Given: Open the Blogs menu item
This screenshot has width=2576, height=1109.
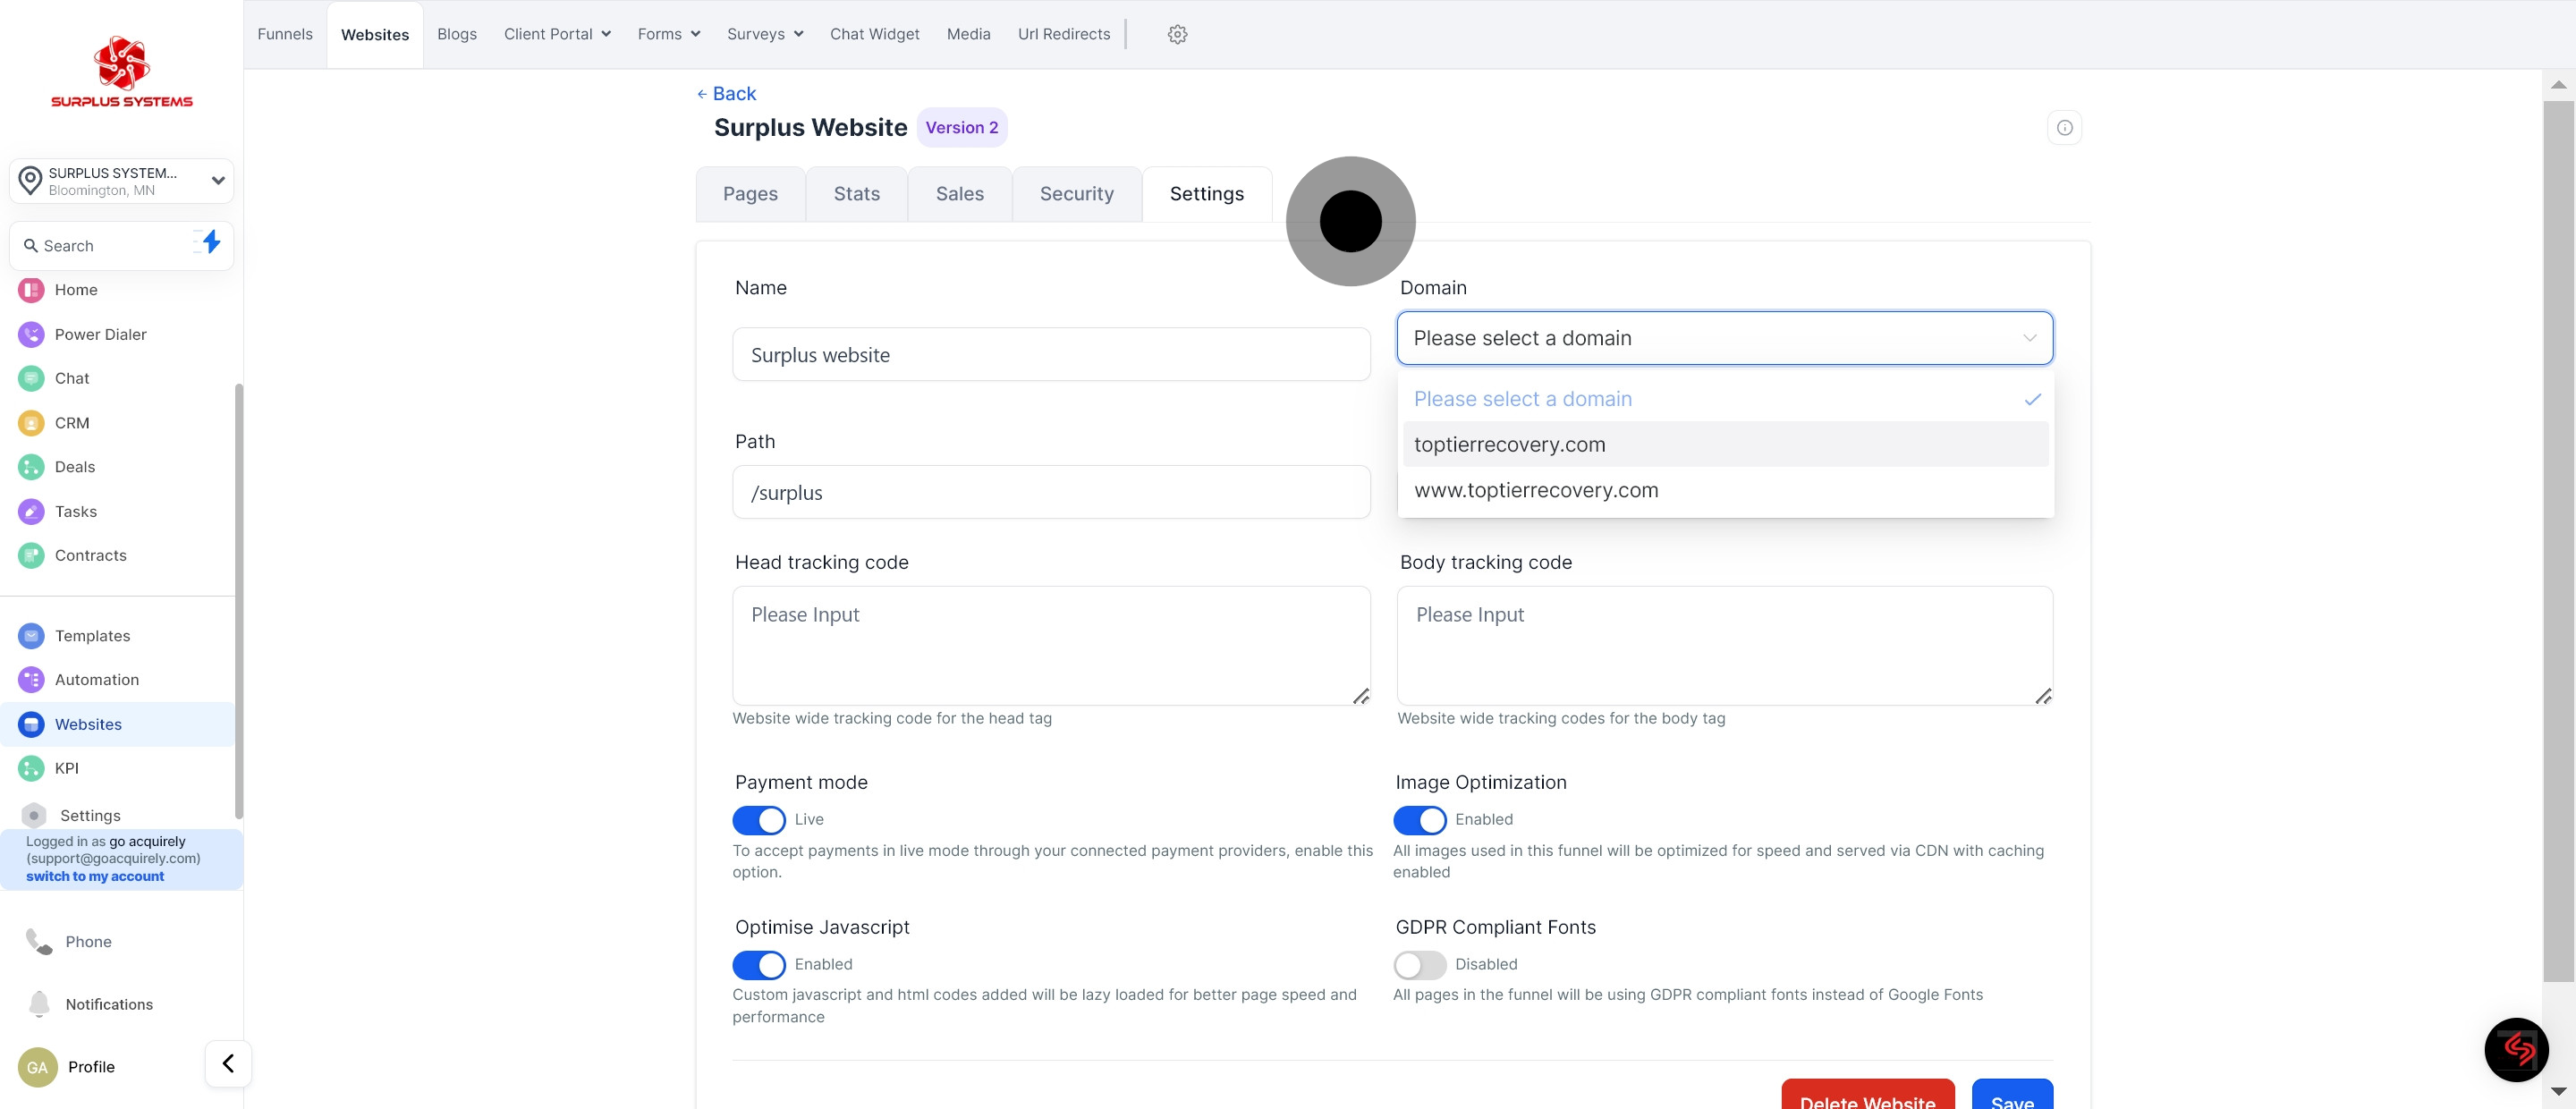Looking at the screenshot, I should (456, 34).
